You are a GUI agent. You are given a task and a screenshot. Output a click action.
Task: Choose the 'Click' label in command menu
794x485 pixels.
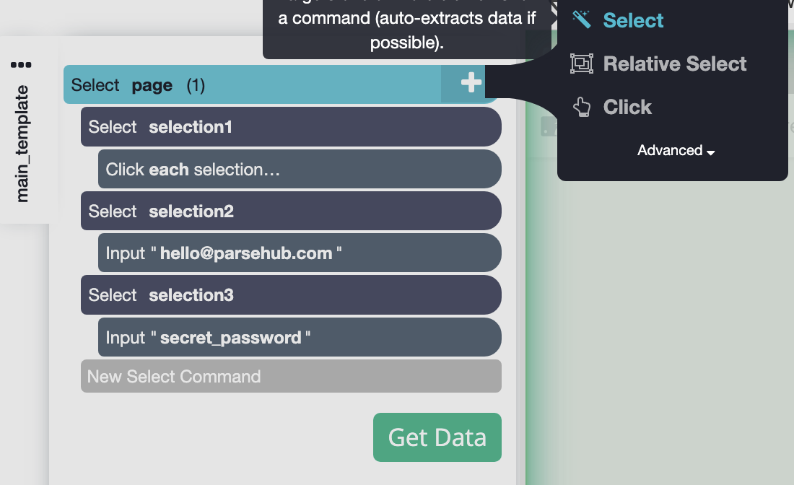627,107
